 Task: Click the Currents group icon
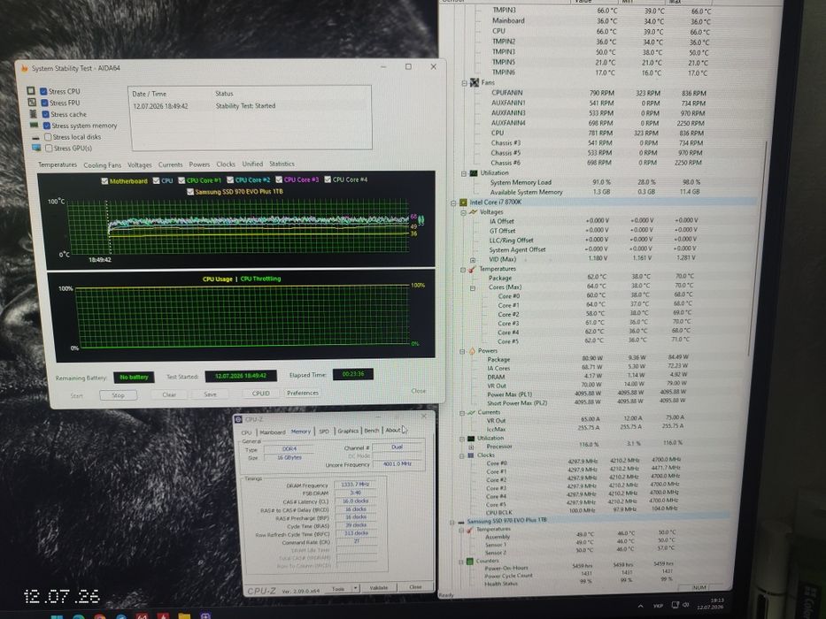click(471, 412)
